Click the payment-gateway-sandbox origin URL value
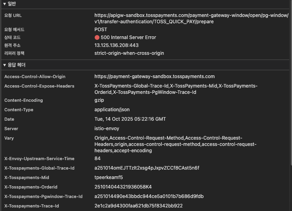292x211 pixels. tap(154, 77)
